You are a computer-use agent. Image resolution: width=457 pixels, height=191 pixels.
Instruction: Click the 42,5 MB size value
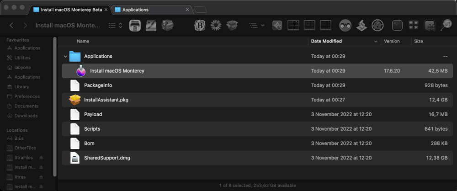[x=438, y=71]
